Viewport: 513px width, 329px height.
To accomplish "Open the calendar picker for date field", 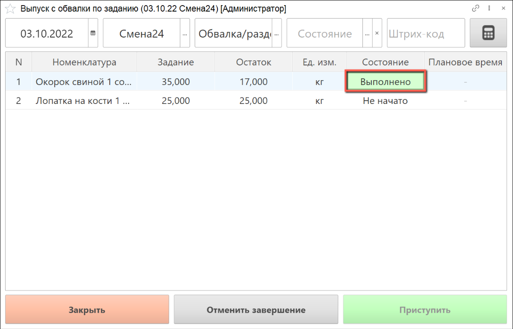I will click(x=93, y=33).
